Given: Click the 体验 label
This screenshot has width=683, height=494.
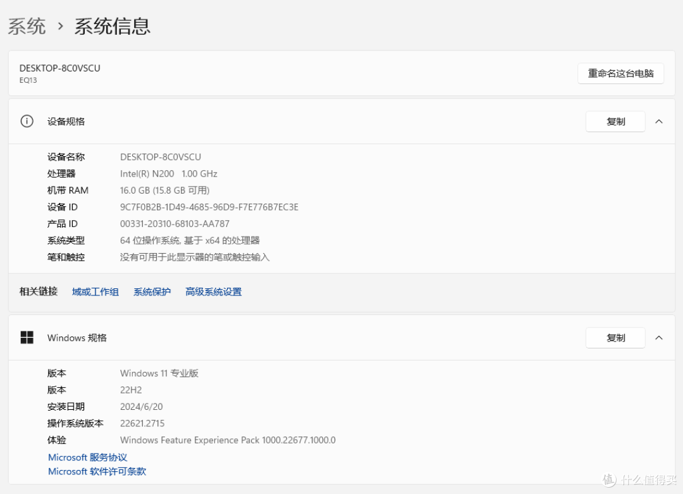Looking at the screenshot, I should (57, 440).
